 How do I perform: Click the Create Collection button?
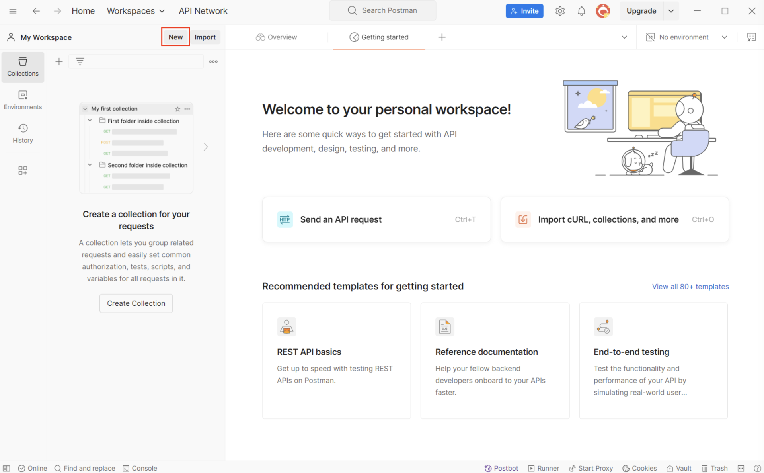click(136, 303)
